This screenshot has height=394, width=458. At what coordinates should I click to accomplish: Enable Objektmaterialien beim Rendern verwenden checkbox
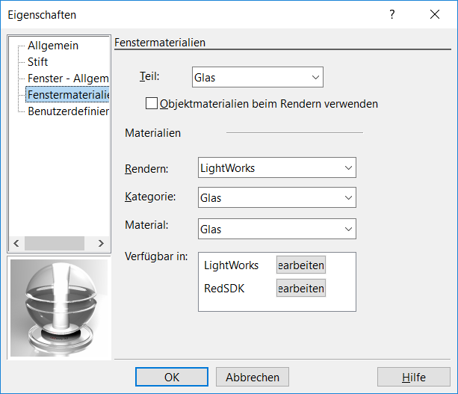pyautogui.click(x=152, y=103)
